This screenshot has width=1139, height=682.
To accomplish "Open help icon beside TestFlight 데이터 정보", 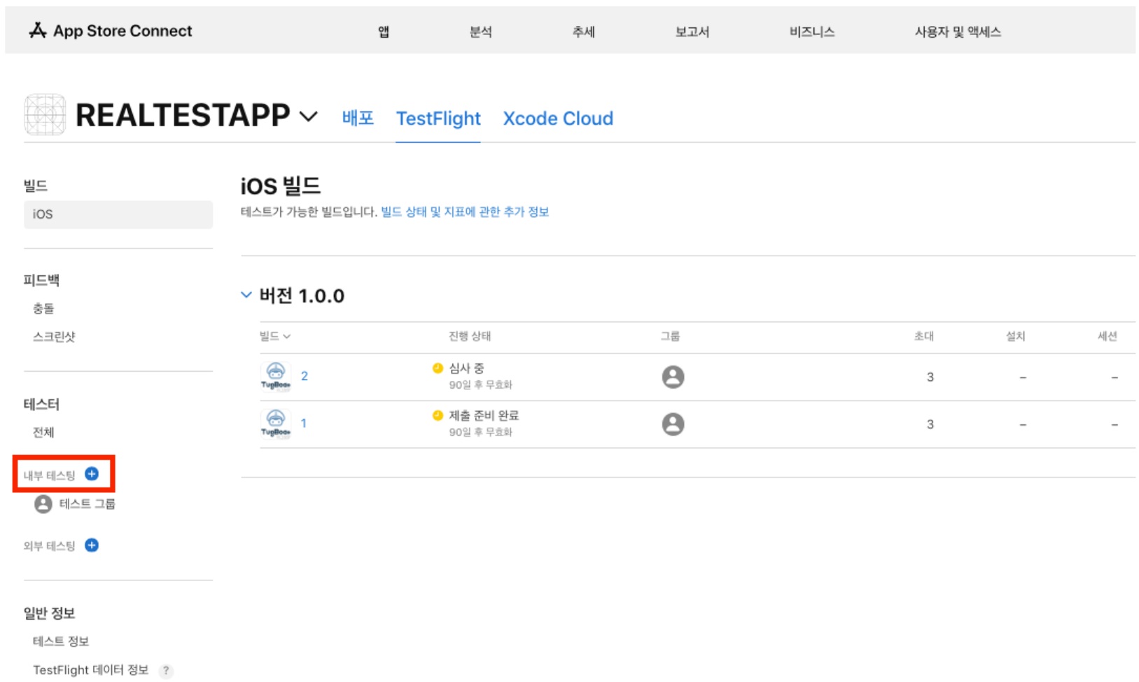I will point(166,671).
